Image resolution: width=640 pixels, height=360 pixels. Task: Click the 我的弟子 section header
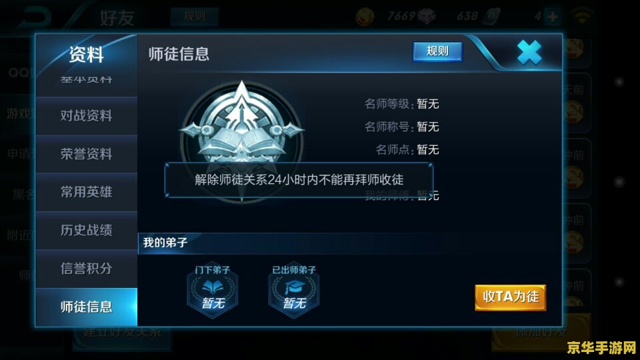165,243
